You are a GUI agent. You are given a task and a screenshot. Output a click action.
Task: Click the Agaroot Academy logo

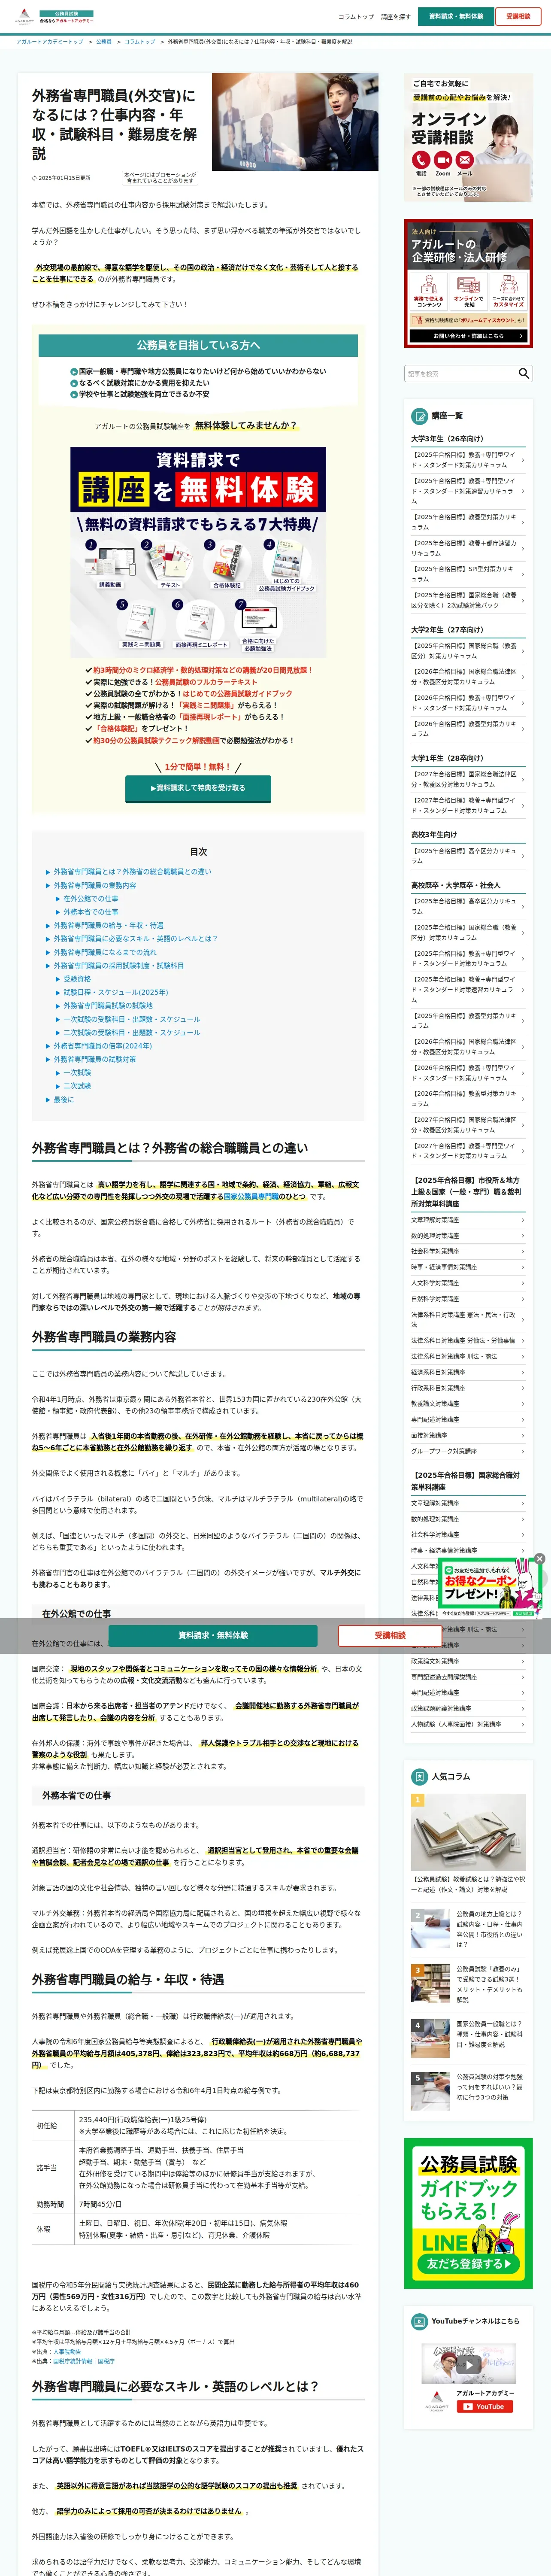(53, 17)
